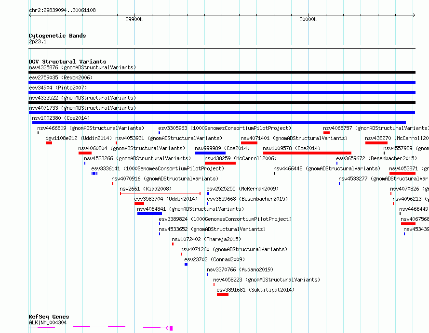Click the red bar under nsv1009578 (Coe2014)

(x=307, y=153)
